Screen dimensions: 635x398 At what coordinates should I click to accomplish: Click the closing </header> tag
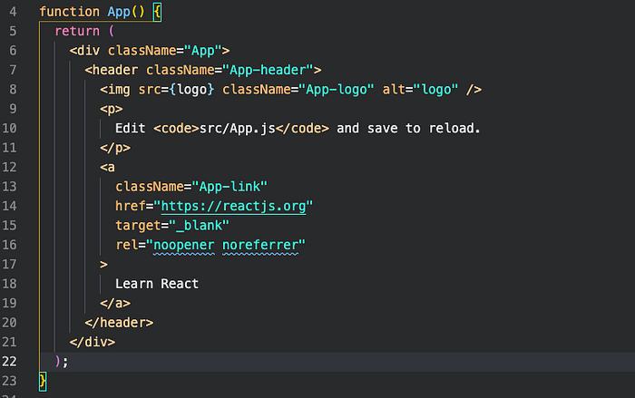tap(119, 323)
